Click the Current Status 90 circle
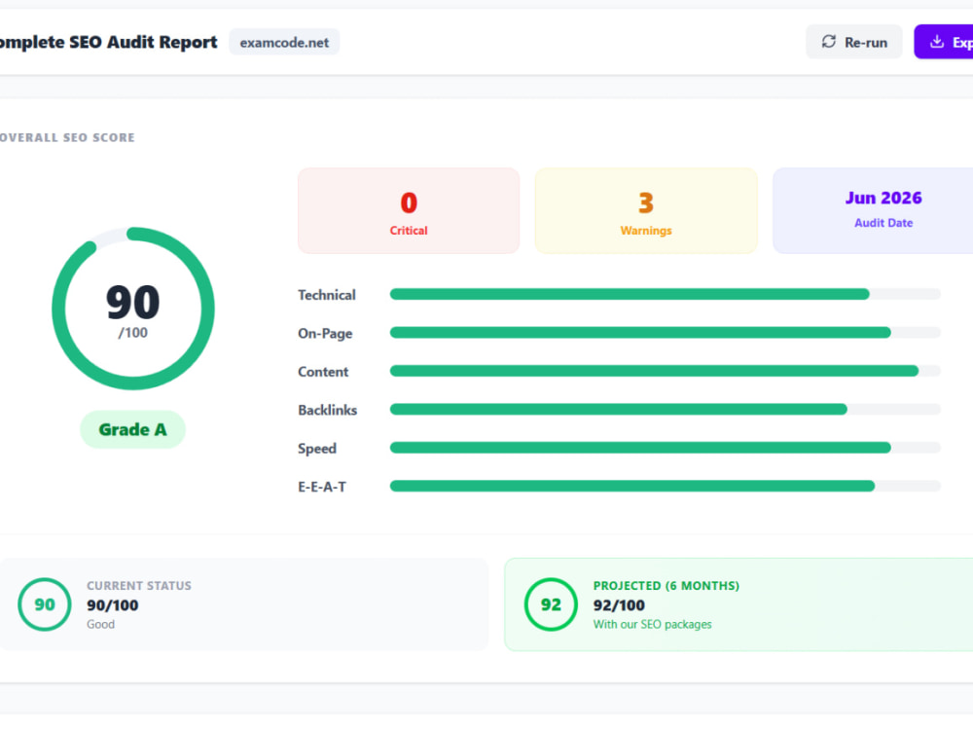This screenshot has height=730, width=973. pyautogui.click(x=45, y=604)
